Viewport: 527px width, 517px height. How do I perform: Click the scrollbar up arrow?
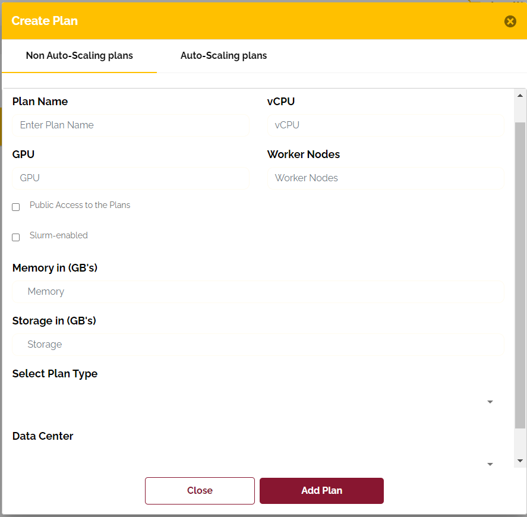click(520, 96)
